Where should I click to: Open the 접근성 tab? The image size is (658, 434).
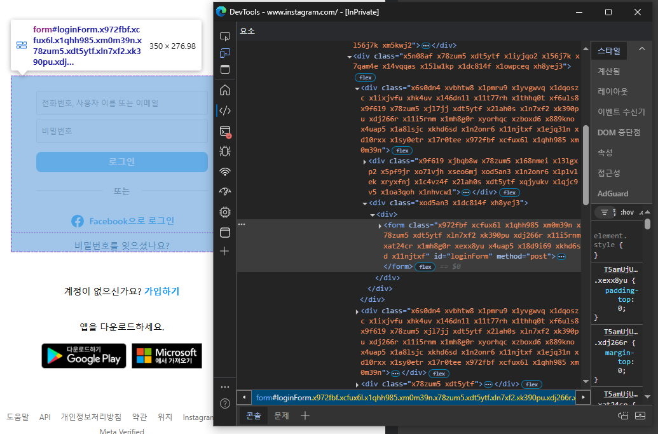(x=608, y=173)
